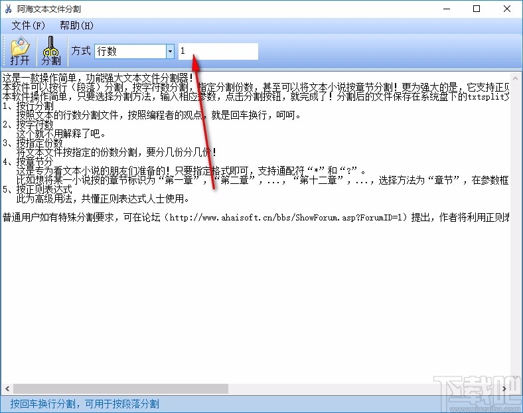Click the forum URL http://www.ahaisoft.cn text
The image size is (523, 413).
(x=287, y=218)
